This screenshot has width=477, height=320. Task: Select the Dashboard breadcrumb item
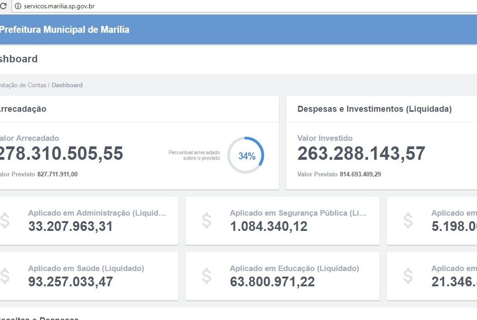(x=67, y=85)
